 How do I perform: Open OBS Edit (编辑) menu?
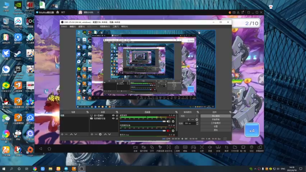(73, 26)
